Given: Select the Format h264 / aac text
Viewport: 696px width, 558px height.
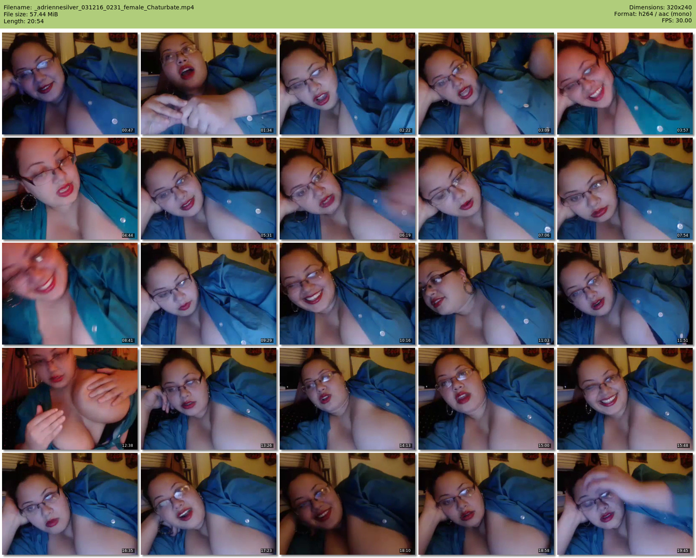Looking at the screenshot, I should [x=653, y=14].
